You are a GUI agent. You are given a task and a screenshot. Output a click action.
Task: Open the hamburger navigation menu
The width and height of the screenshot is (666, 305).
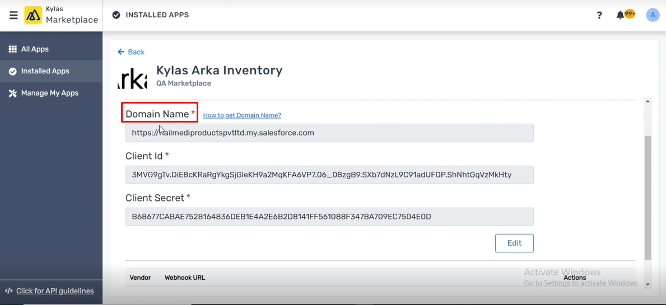pos(13,15)
